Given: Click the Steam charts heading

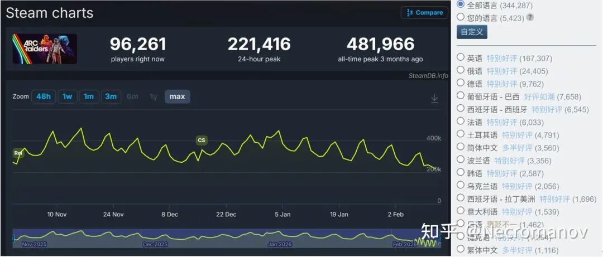Looking at the screenshot, I should pyautogui.click(x=50, y=13).
